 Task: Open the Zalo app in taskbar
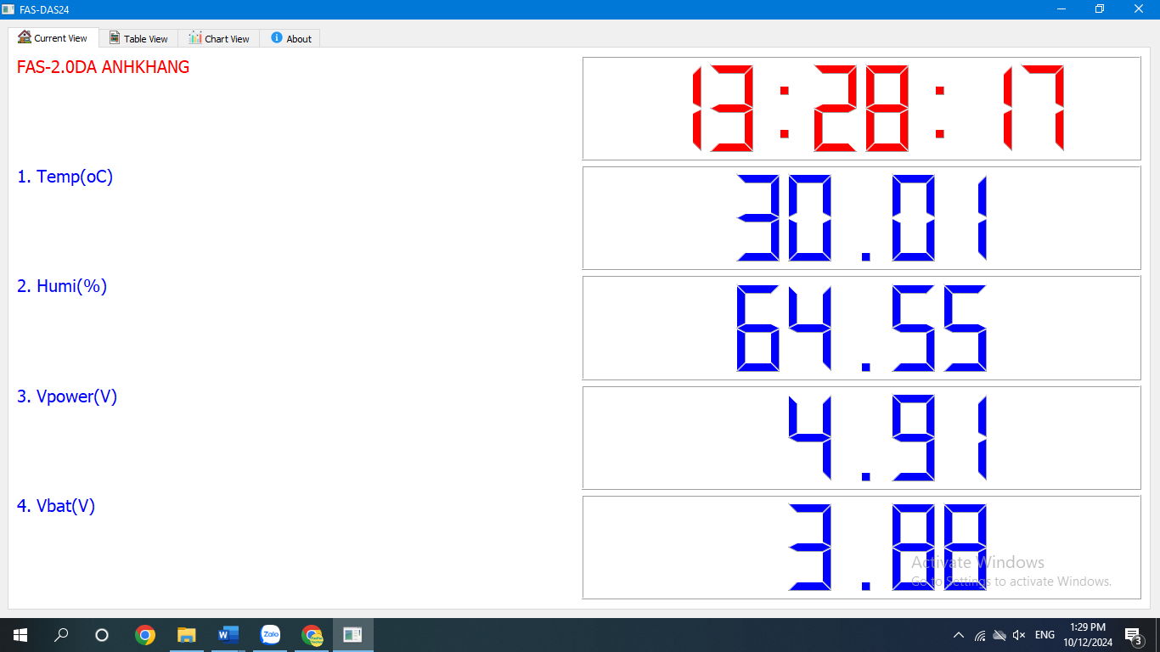270,634
